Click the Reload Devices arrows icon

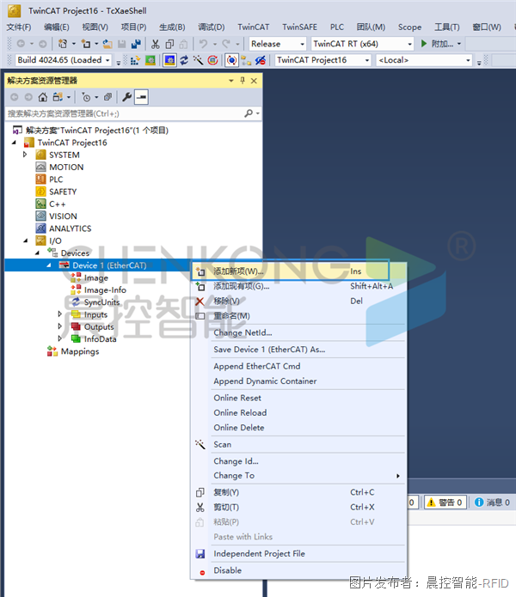coord(184,60)
